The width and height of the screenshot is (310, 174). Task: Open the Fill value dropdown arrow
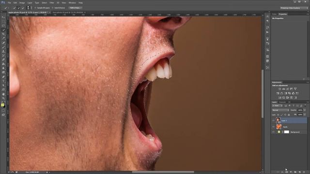pos(305,115)
